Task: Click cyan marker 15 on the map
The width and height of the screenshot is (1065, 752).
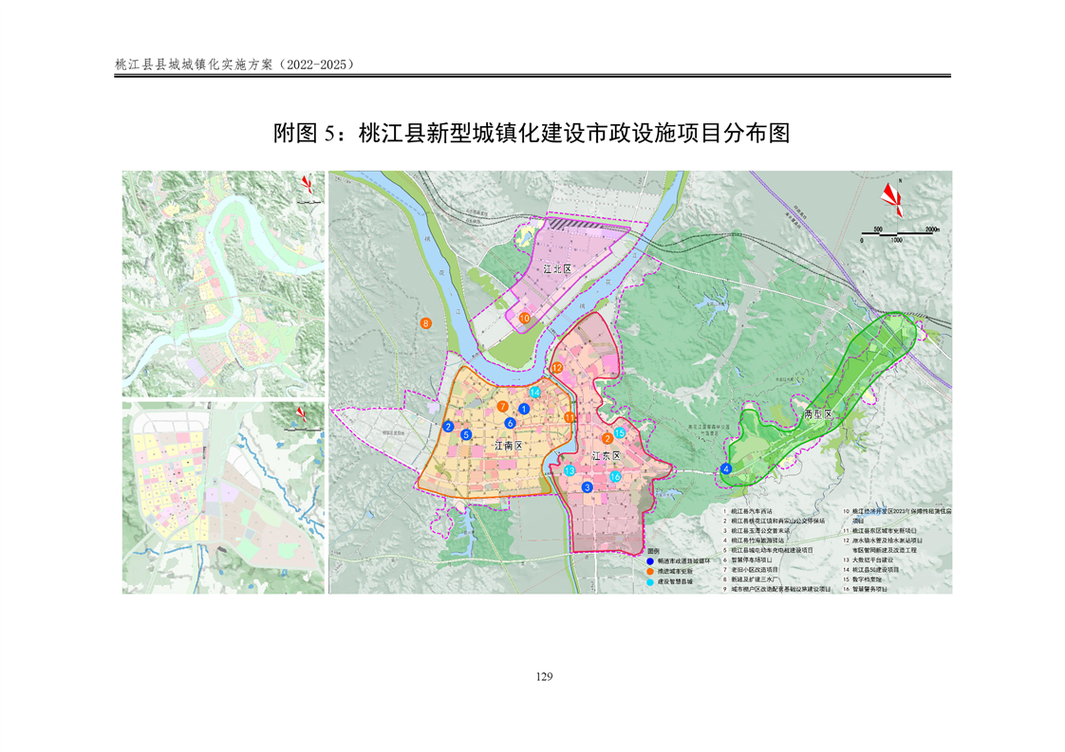Action: [620, 432]
